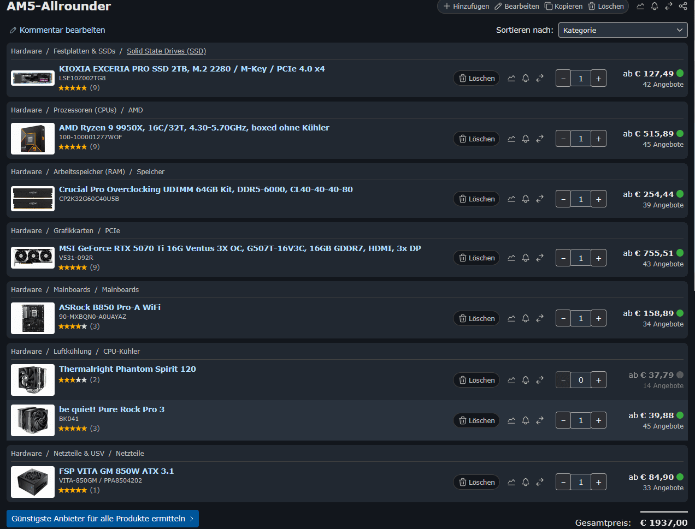Screen dimensions: 695x529
Task: Set price alert bell for be quiet! Pure Rock
Action: [526, 420]
